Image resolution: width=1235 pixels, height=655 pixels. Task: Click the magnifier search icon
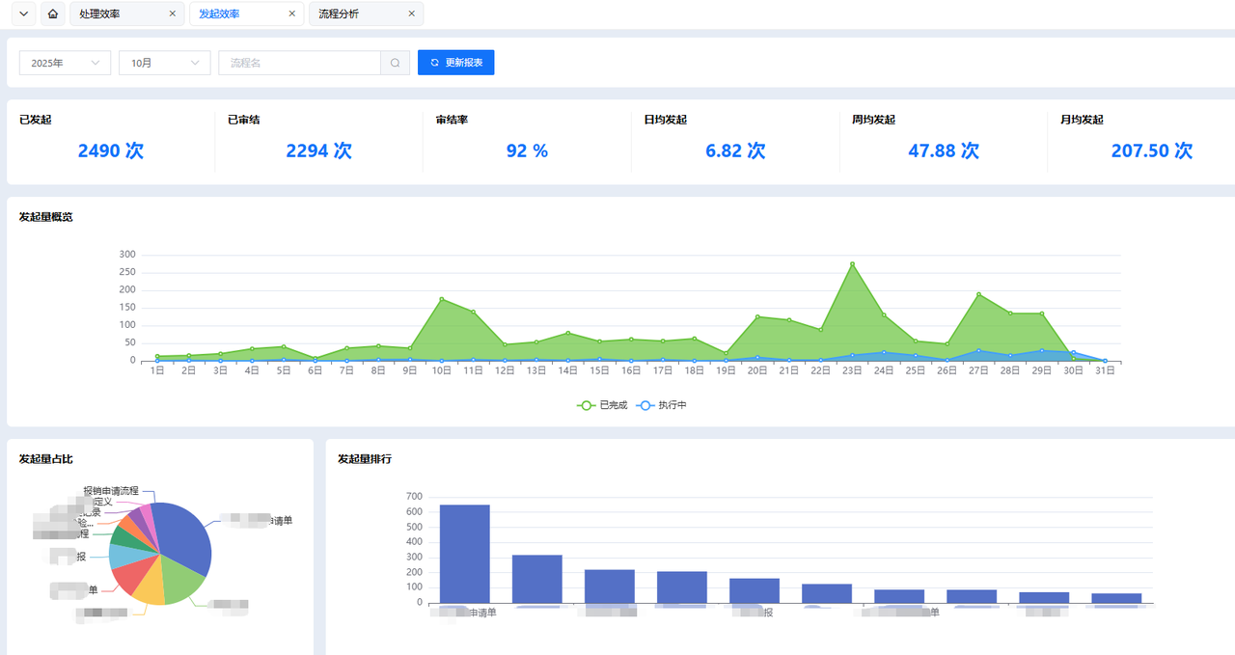pyautogui.click(x=395, y=63)
